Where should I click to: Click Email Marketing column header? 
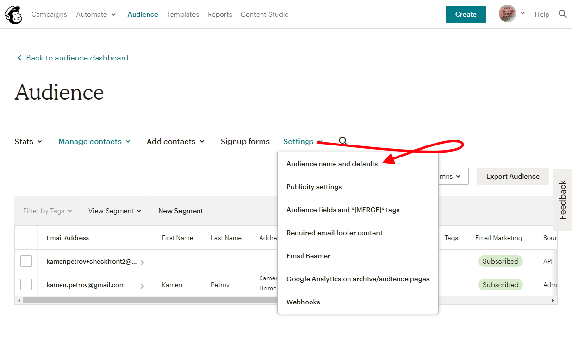[x=498, y=238]
